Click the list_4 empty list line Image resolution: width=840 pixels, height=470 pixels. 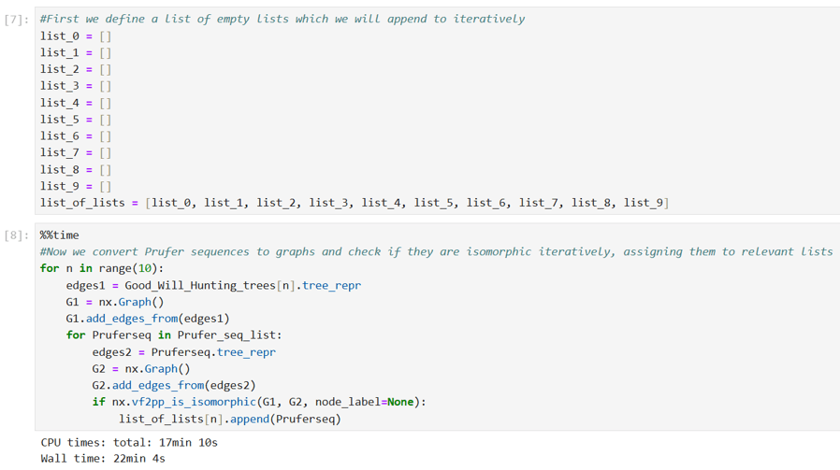75,103
